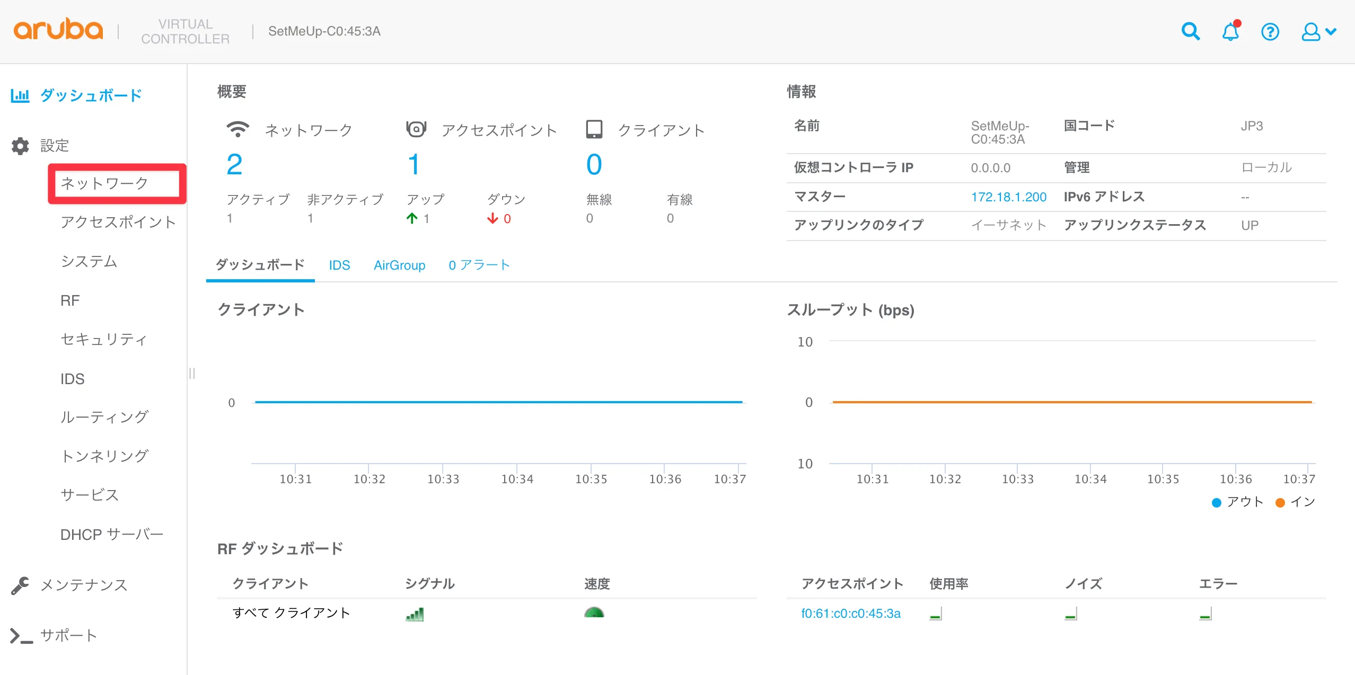1355x675 pixels.
Task: Click the client signal strength bars icon
Action: click(415, 614)
